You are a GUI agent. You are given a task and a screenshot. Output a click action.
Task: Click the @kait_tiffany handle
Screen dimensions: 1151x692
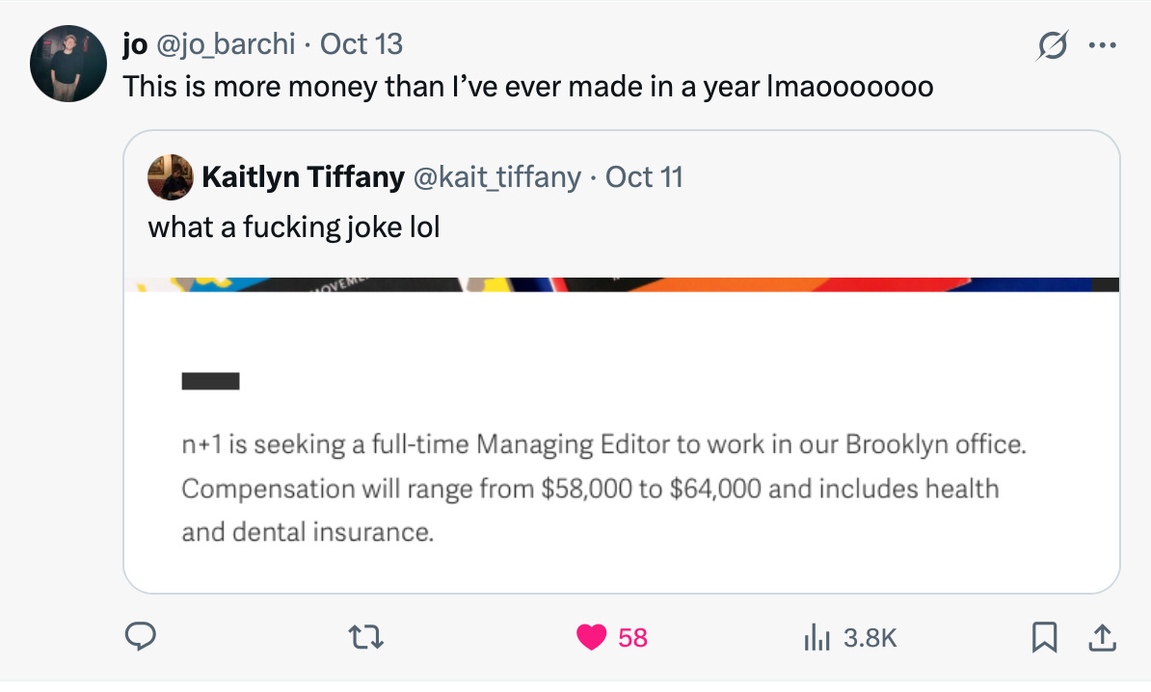pyautogui.click(x=496, y=177)
